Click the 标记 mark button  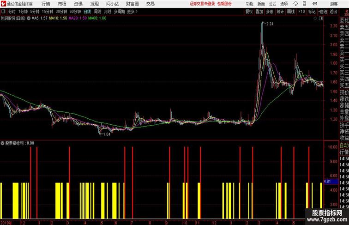tap(312, 12)
